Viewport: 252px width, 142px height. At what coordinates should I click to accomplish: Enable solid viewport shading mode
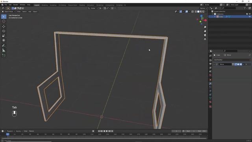point(198,11)
